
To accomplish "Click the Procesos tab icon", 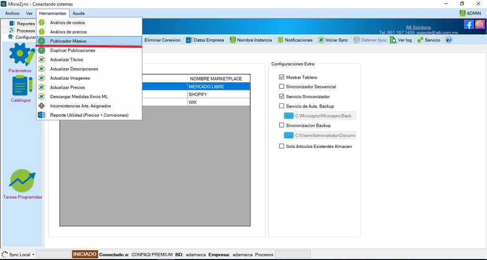I will [12, 30].
